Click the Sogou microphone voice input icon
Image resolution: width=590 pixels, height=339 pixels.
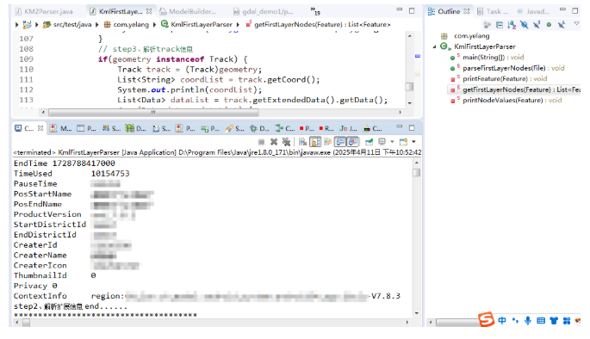[528, 320]
